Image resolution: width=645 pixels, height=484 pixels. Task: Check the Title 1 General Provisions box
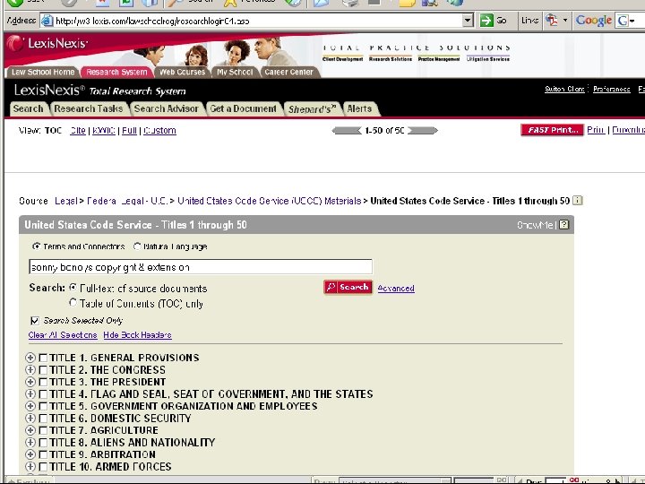point(43,358)
